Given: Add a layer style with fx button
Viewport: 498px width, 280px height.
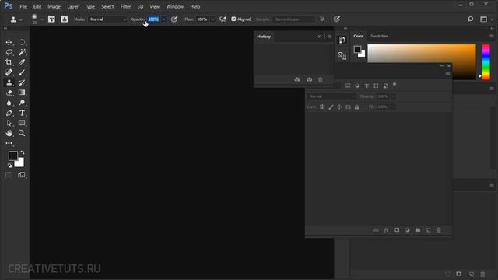Looking at the screenshot, I should pyautogui.click(x=386, y=230).
